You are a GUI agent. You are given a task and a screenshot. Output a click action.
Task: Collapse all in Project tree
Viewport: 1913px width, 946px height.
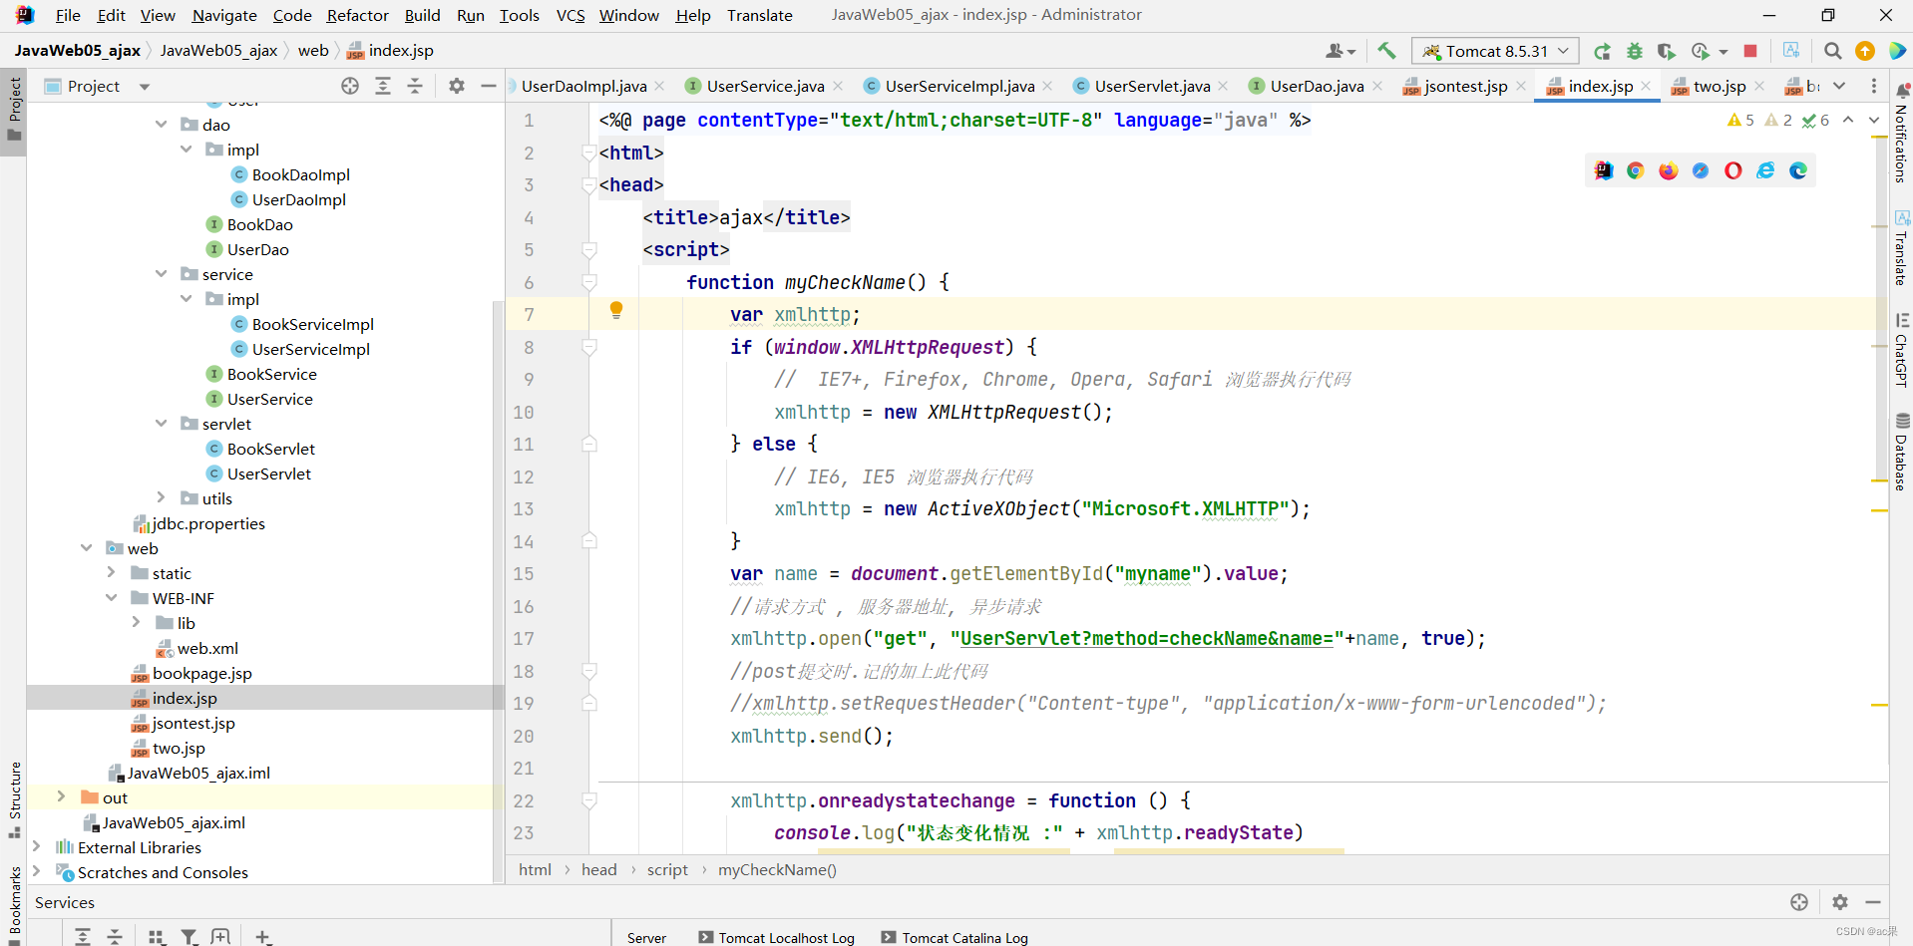click(x=415, y=86)
